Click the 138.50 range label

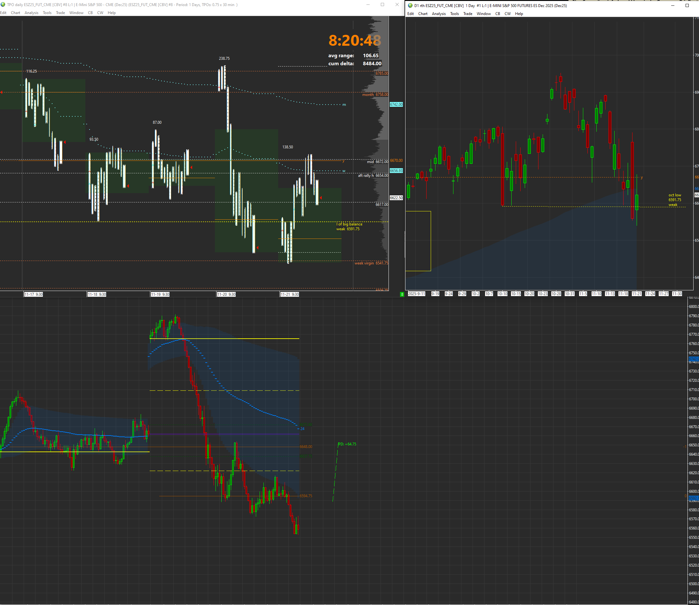tap(287, 147)
